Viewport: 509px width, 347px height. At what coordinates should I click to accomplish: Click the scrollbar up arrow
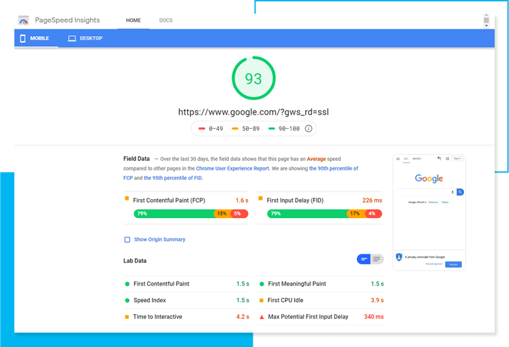click(487, 15)
